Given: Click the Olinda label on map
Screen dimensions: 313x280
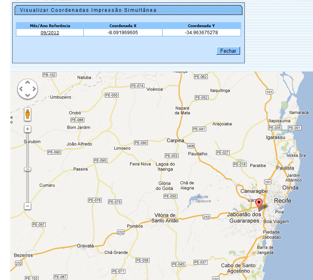Looking at the screenshot, I should tap(290, 188).
